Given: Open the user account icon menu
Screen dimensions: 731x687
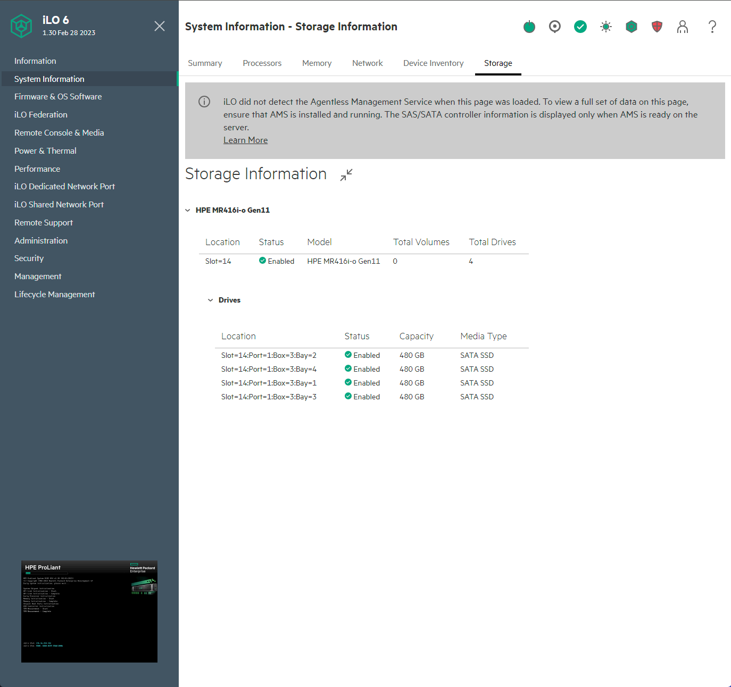Looking at the screenshot, I should (683, 27).
